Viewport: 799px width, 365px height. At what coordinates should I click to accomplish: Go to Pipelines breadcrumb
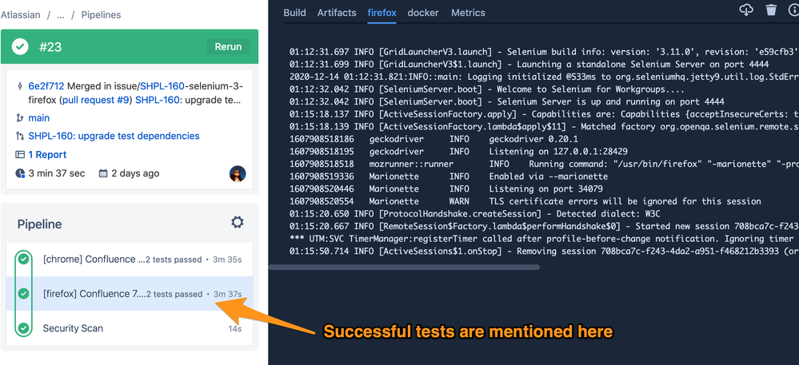[101, 14]
